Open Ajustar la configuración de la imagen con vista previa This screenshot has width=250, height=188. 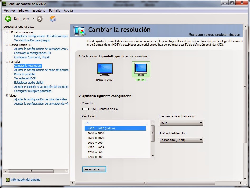41,49
